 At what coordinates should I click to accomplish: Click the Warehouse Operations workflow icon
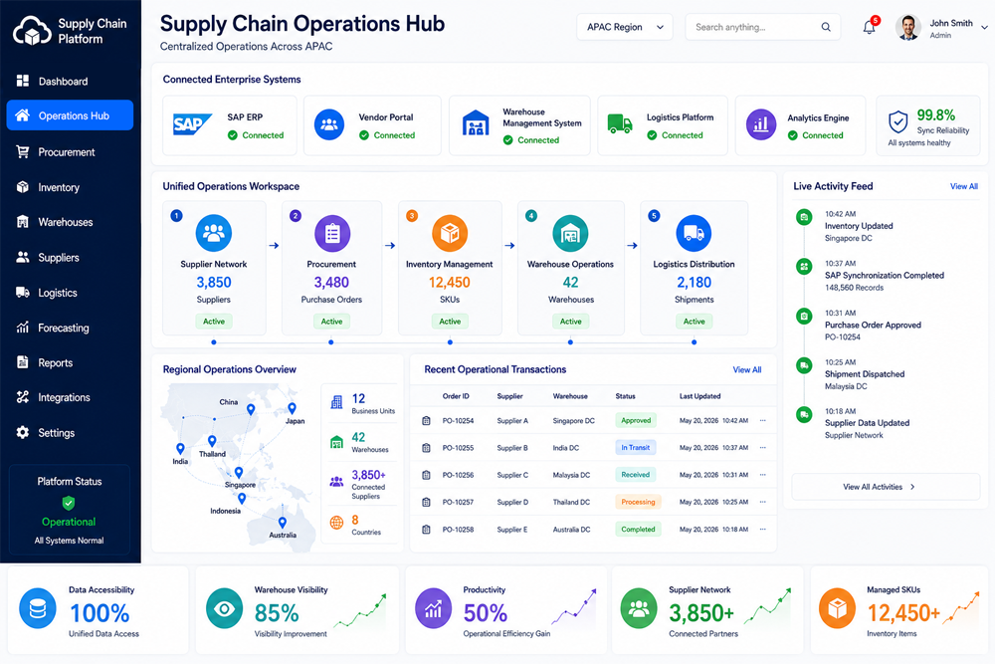(570, 233)
